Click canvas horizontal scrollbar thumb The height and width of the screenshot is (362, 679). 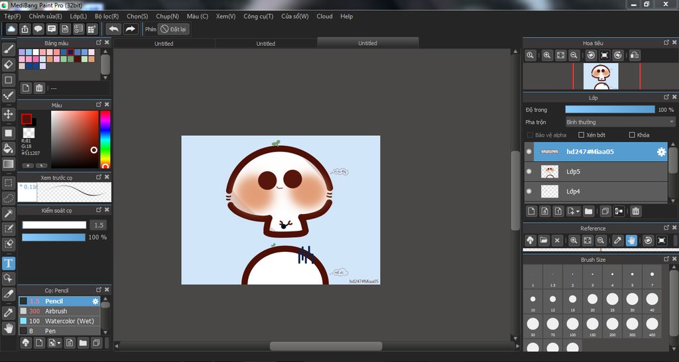(x=326, y=346)
